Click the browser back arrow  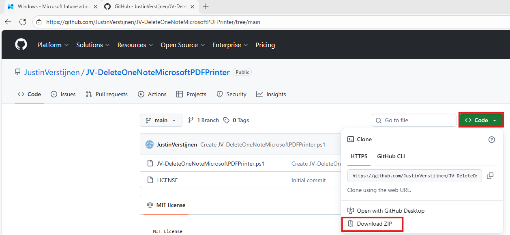point(8,22)
